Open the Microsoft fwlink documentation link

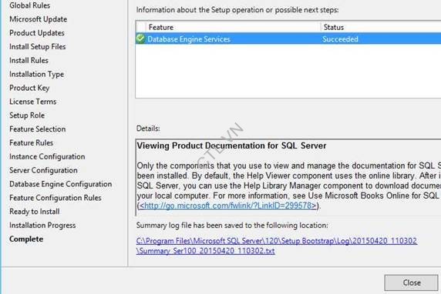[227, 205]
